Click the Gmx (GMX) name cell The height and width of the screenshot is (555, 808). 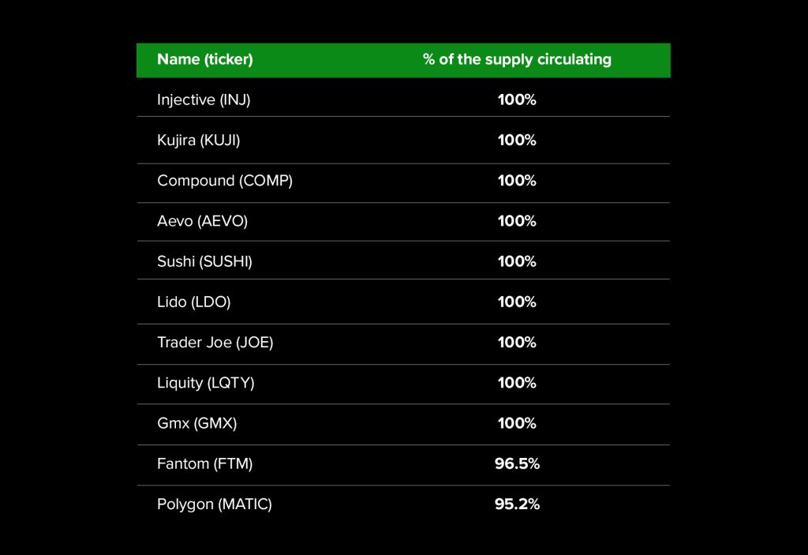tap(196, 423)
